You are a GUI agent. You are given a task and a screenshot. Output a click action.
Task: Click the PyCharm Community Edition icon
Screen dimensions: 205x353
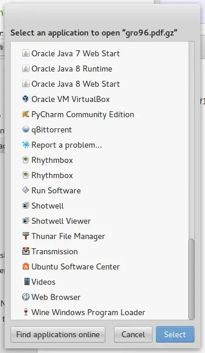pos(26,114)
